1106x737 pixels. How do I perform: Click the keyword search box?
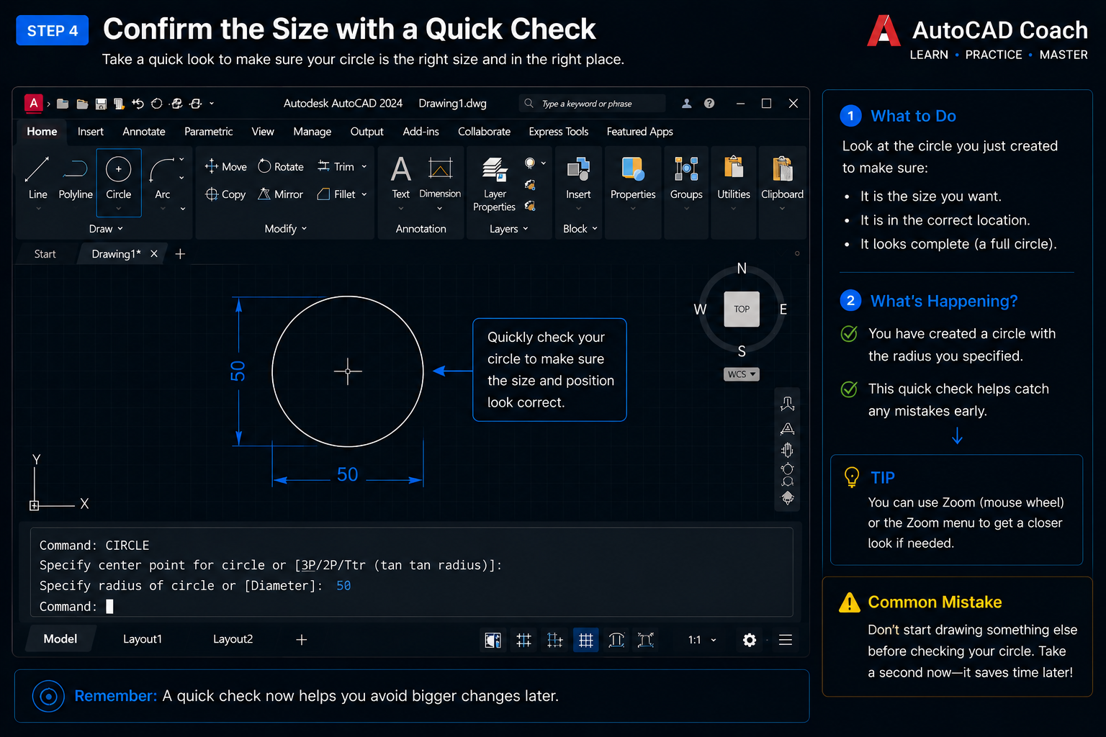click(592, 104)
